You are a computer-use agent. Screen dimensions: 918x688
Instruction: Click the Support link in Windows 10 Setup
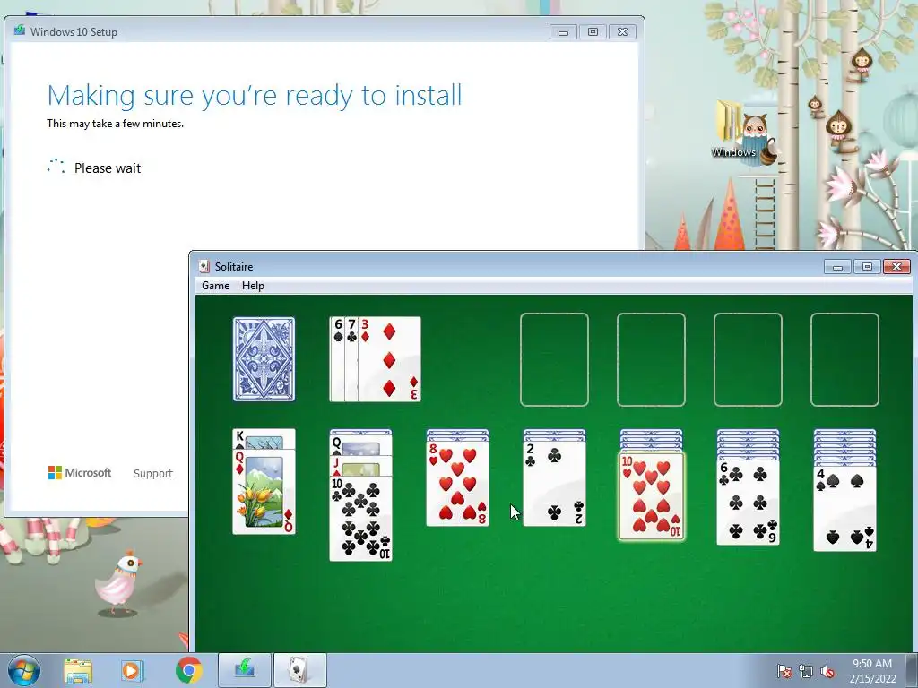[152, 473]
